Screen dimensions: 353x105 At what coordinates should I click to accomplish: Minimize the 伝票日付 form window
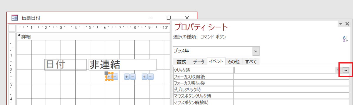tap(151, 18)
